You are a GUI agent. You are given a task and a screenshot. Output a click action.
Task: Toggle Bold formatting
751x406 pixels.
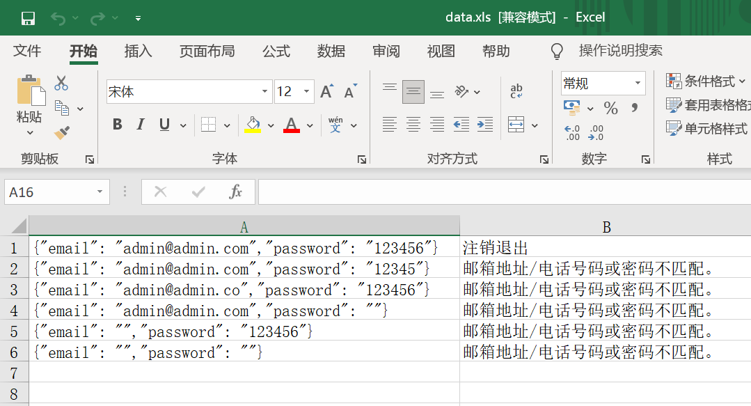pos(118,125)
